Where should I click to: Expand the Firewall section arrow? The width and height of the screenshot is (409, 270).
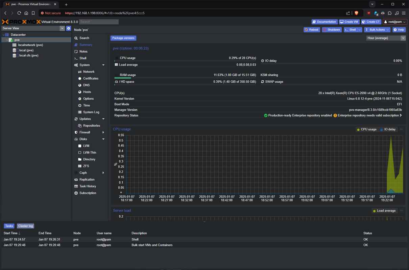103,133
